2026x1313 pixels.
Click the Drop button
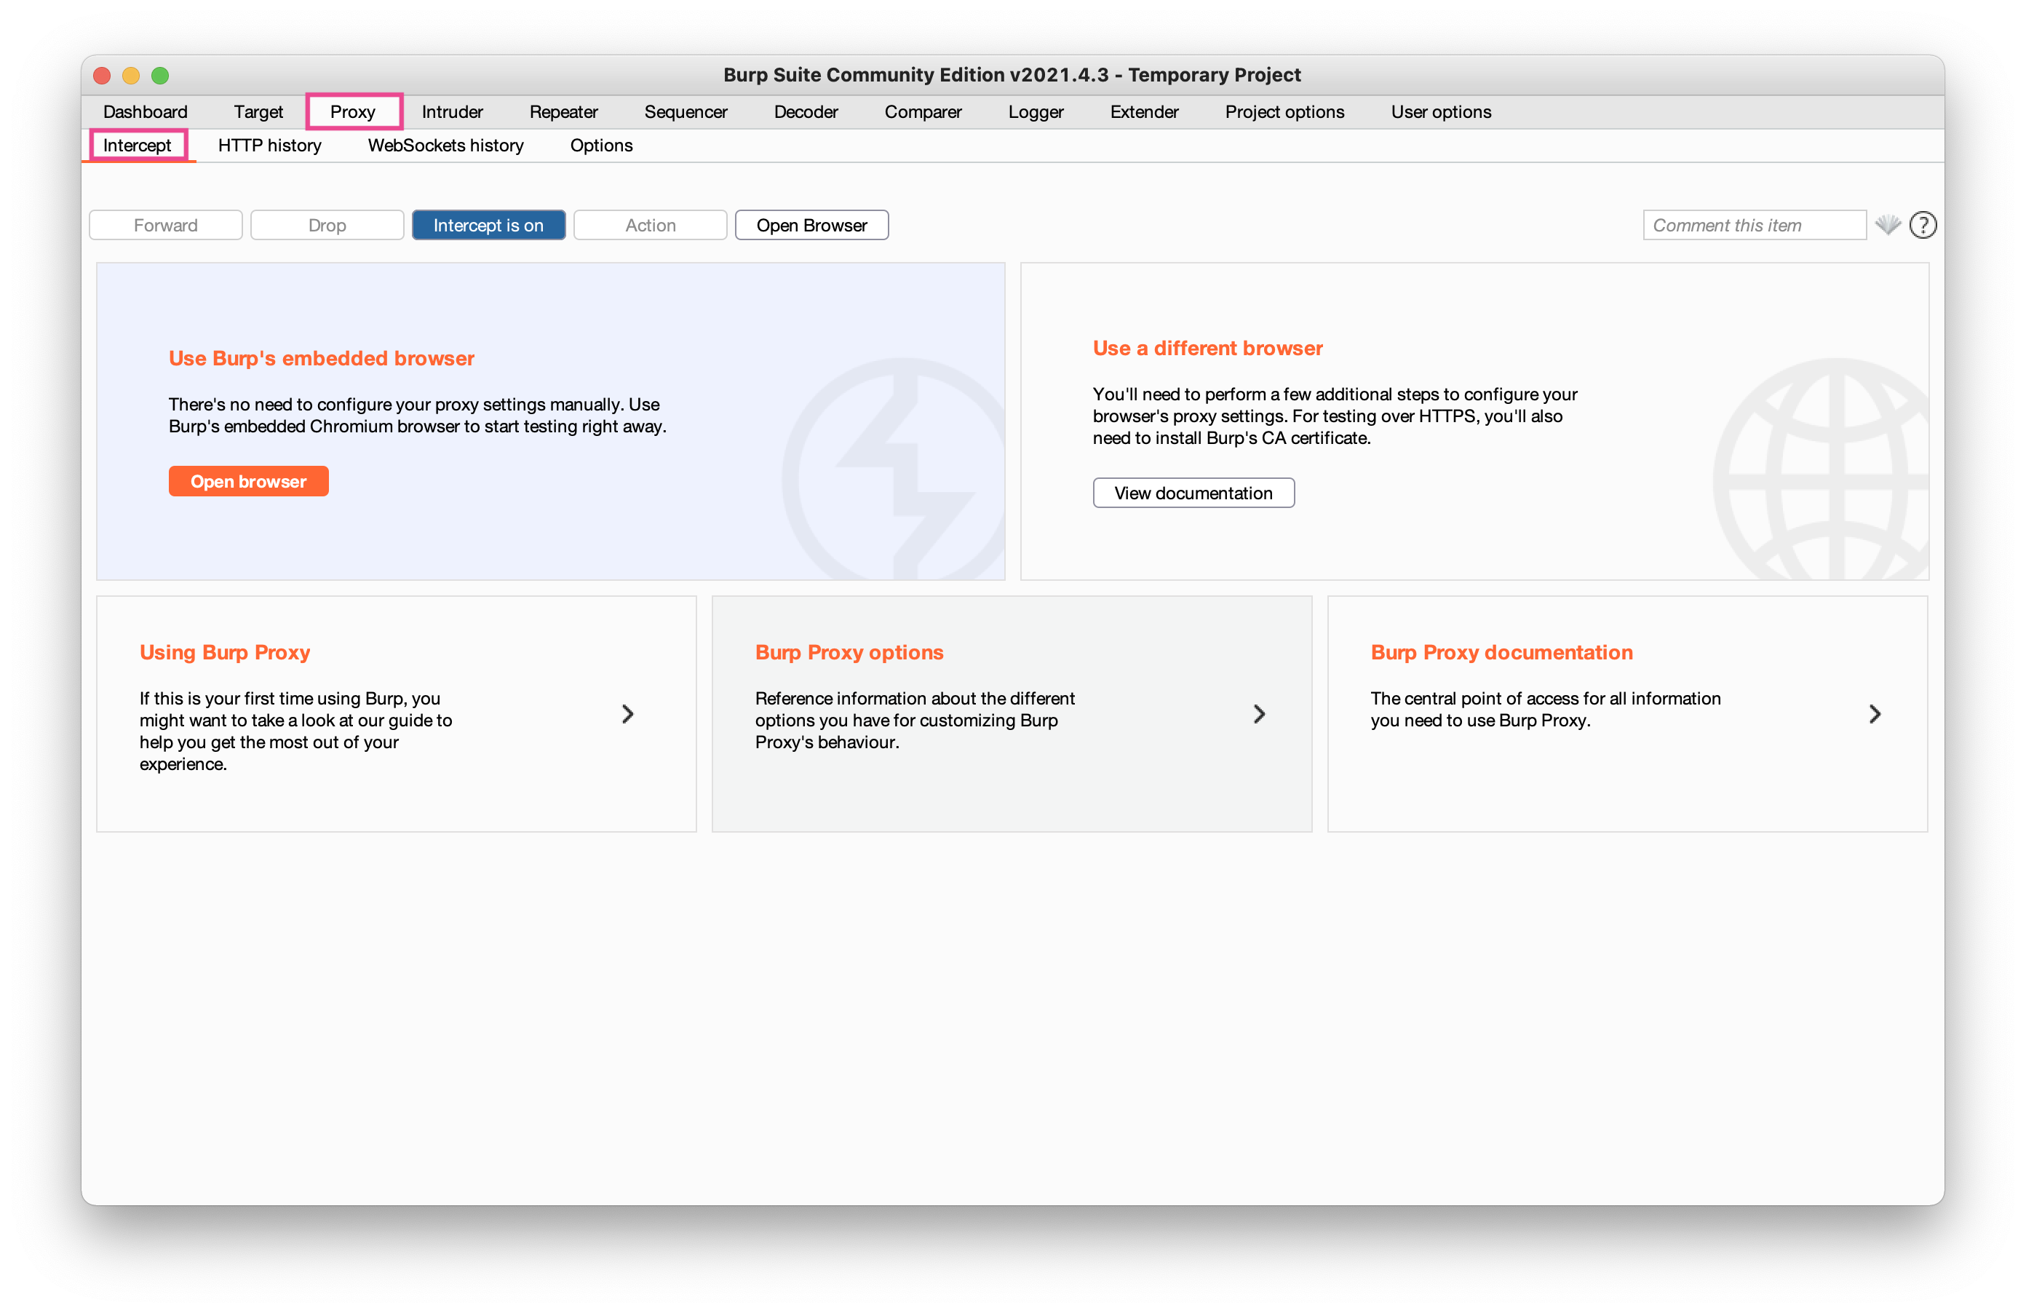click(x=327, y=225)
